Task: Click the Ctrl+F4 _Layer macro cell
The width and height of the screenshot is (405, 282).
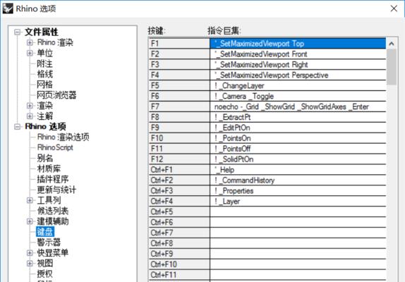Action: 298,201
